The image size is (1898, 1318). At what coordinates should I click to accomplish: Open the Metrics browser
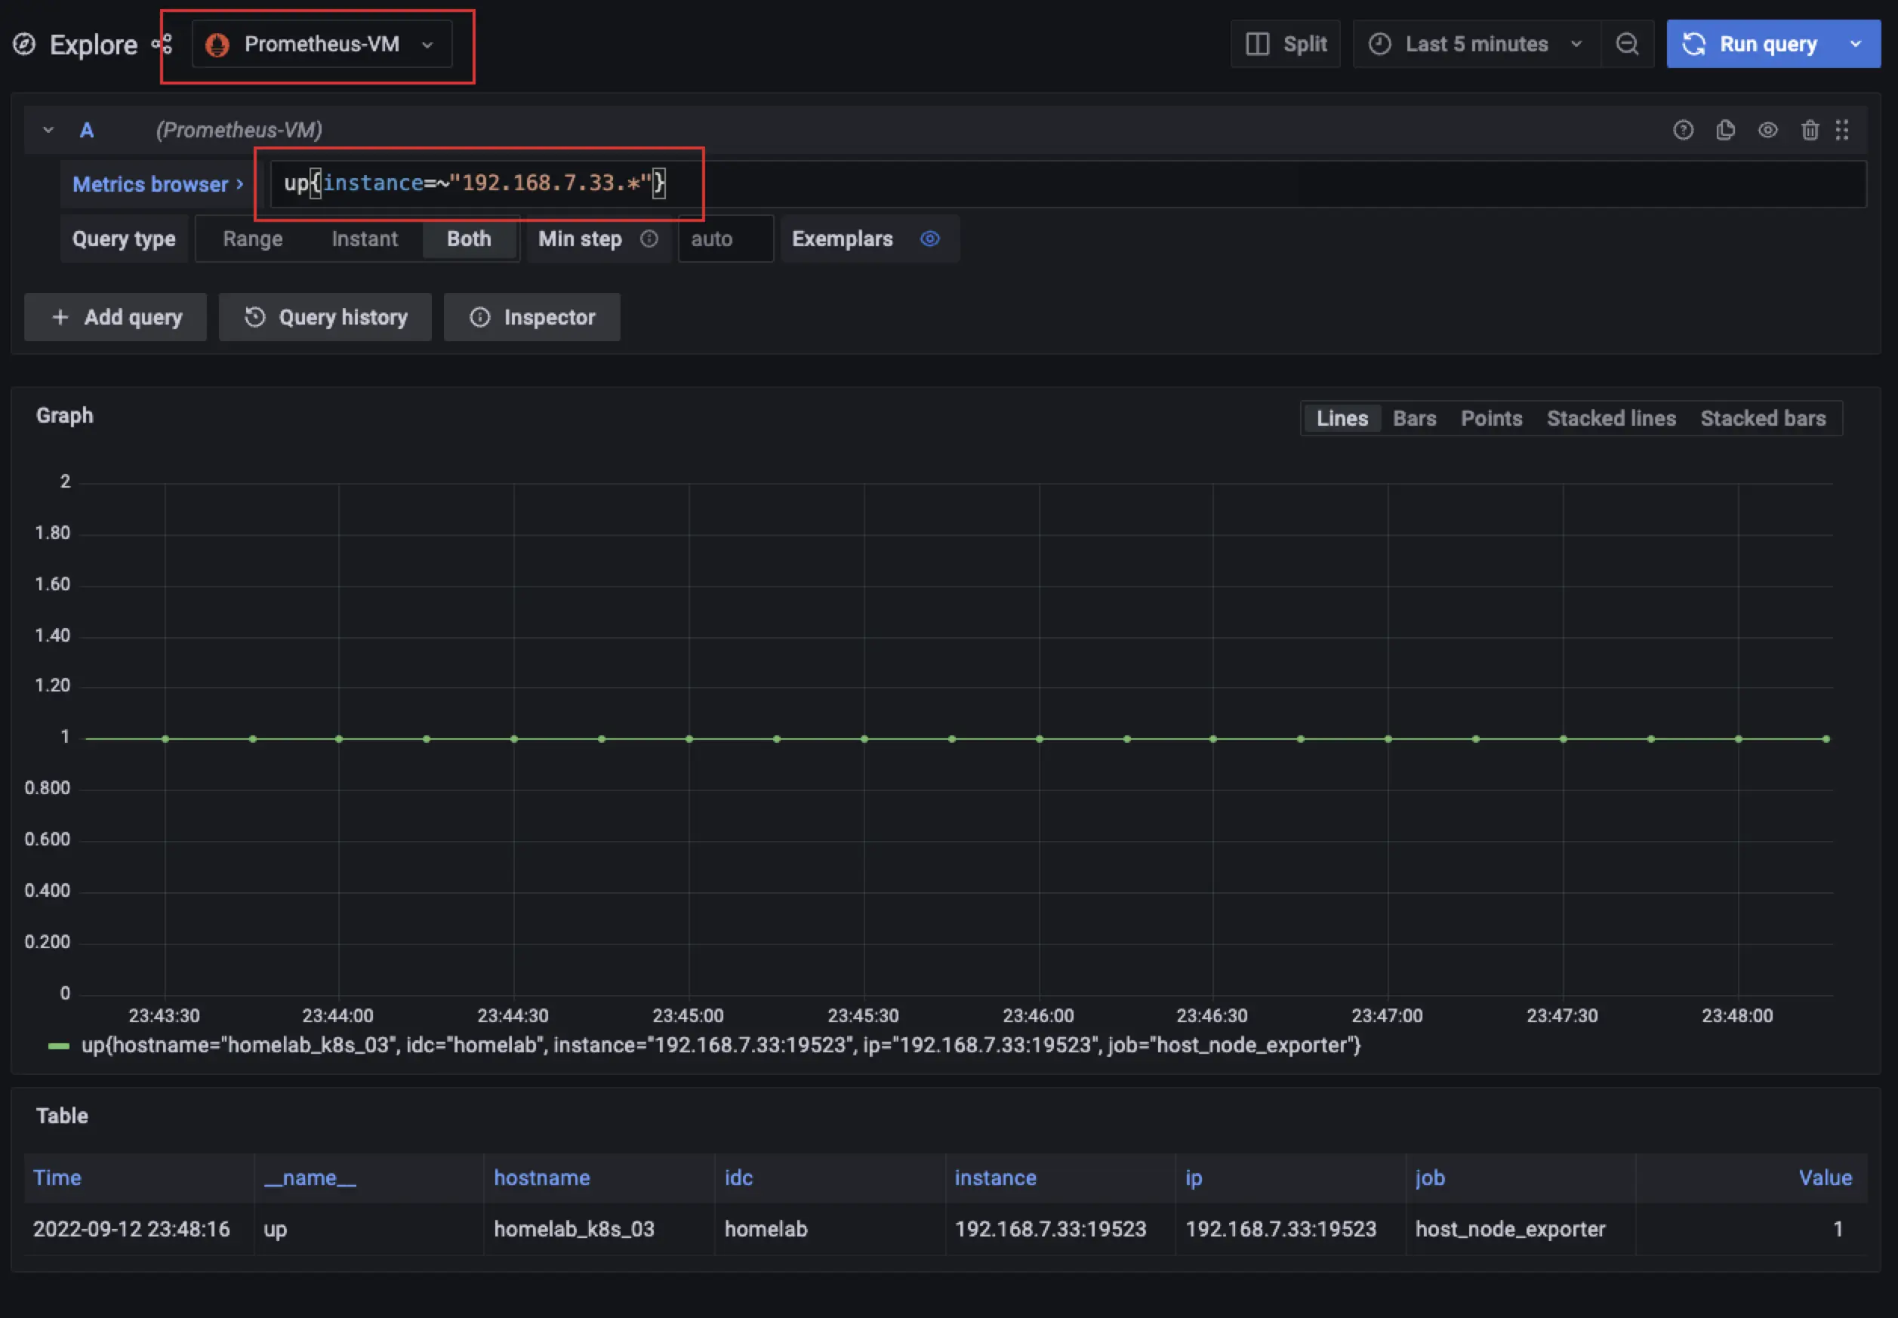click(158, 184)
